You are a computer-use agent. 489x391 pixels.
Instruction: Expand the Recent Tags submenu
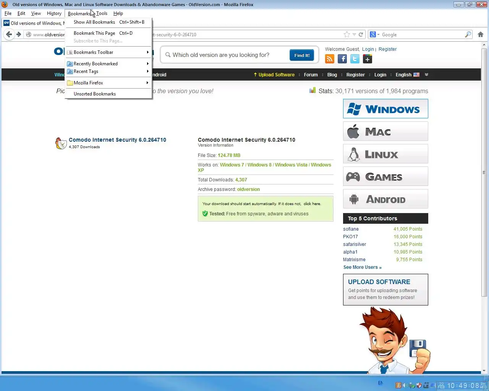(108, 71)
